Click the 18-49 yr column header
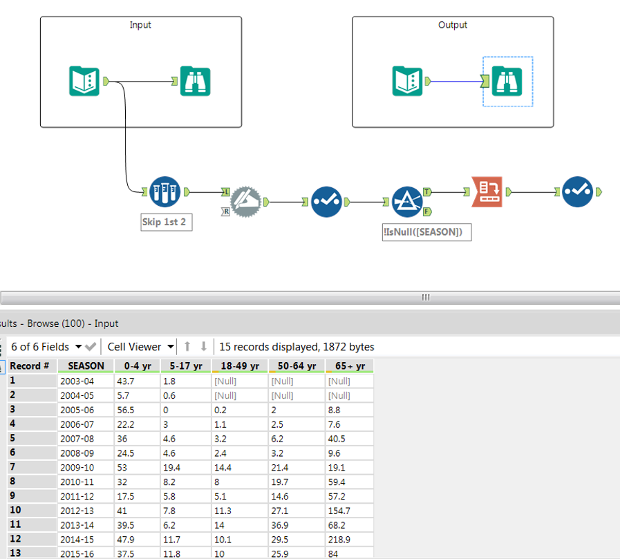This screenshot has height=559, width=620. (x=240, y=366)
